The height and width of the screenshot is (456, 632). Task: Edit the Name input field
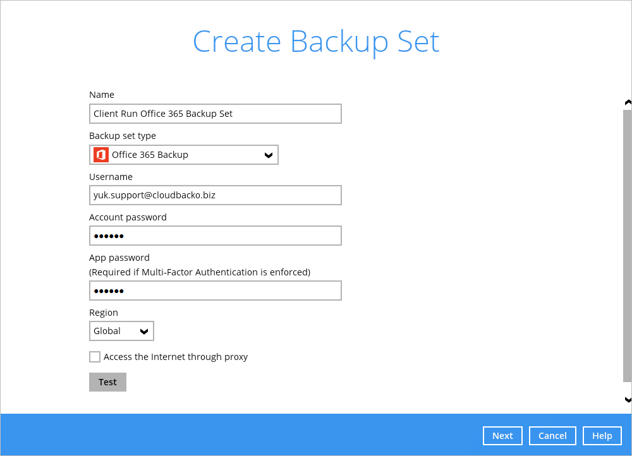click(216, 114)
